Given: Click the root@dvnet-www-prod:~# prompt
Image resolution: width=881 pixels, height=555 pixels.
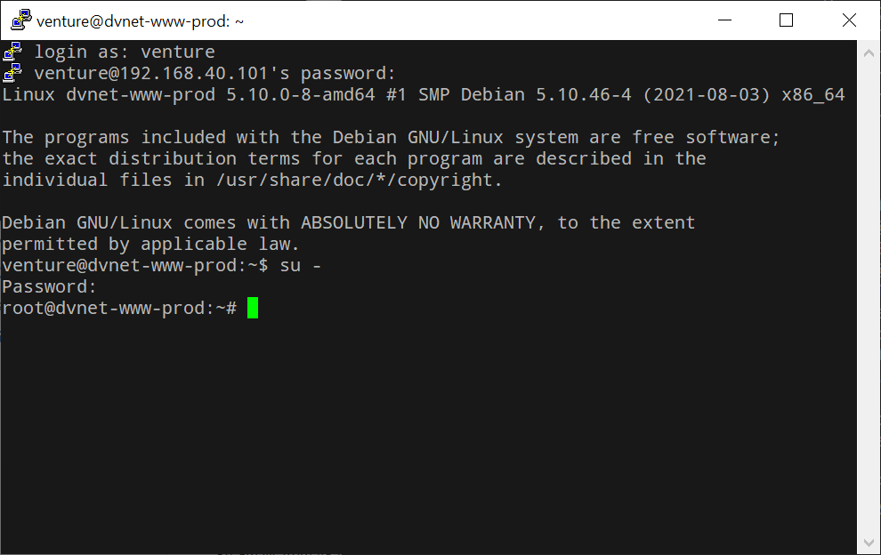Looking at the screenshot, I should tap(119, 308).
